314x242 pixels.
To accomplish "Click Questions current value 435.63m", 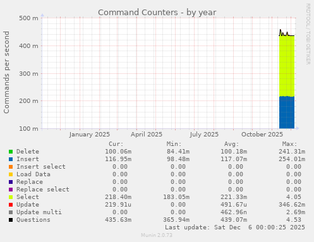I will (118, 220).
